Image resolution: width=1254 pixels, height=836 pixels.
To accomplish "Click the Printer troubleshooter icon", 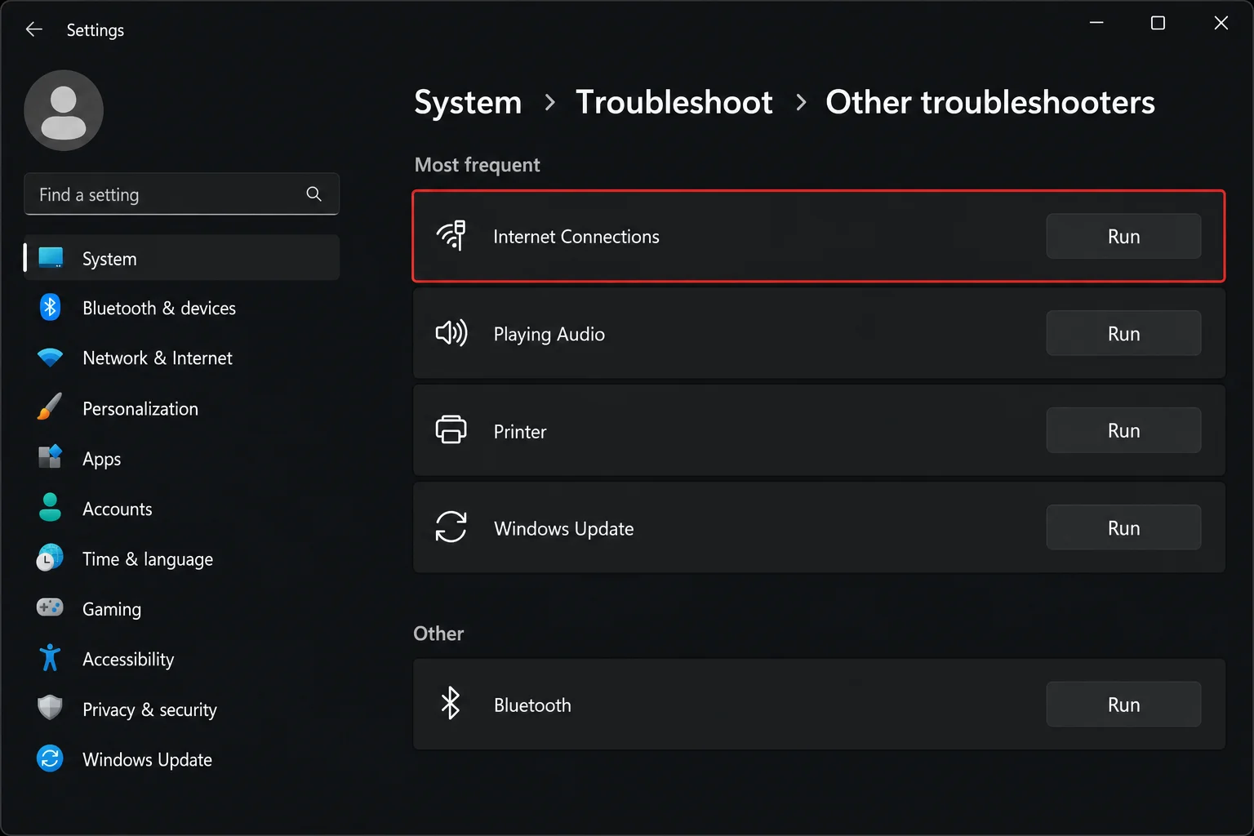I will pyautogui.click(x=451, y=429).
